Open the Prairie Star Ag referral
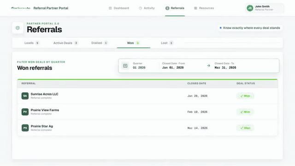The width and height of the screenshot is (295, 166). click(x=147, y=128)
